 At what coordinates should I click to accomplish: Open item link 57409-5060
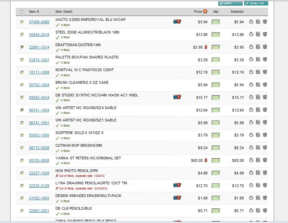(x=39, y=22)
